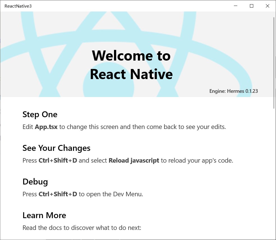Image resolution: width=276 pixels, height=240 pixels.
Task: Click the See Your Changes heading
Action: tap(56, 148)
